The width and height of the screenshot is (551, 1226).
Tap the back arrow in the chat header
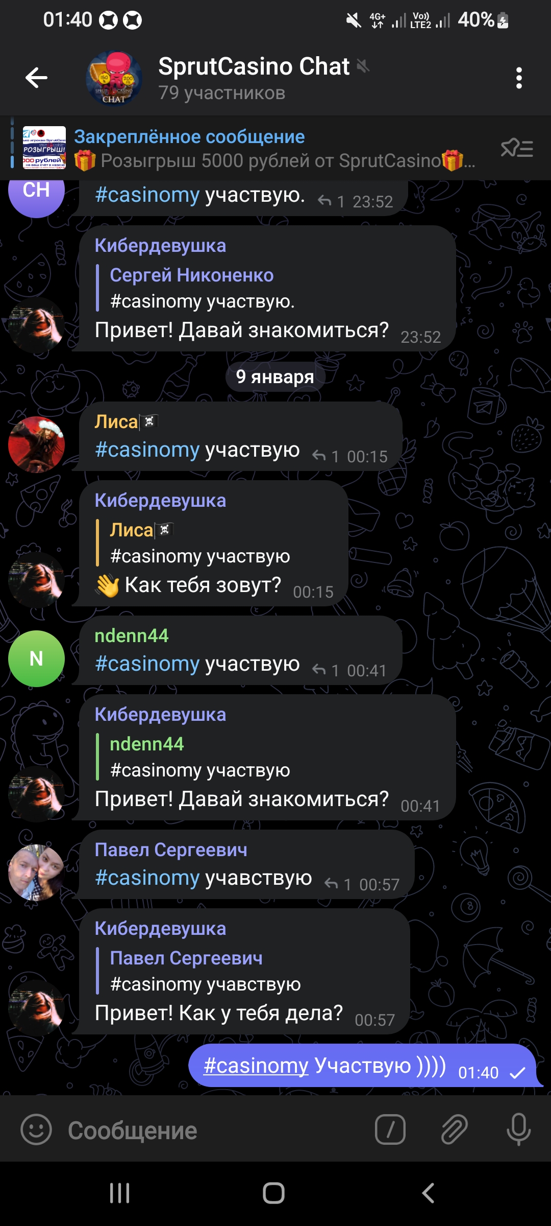click(36, 78)
